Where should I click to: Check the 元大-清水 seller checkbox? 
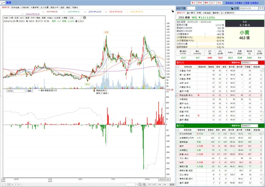tap(178, 158)
